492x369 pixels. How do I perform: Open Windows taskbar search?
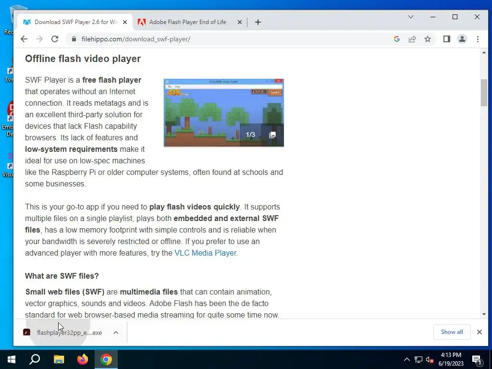35,359
